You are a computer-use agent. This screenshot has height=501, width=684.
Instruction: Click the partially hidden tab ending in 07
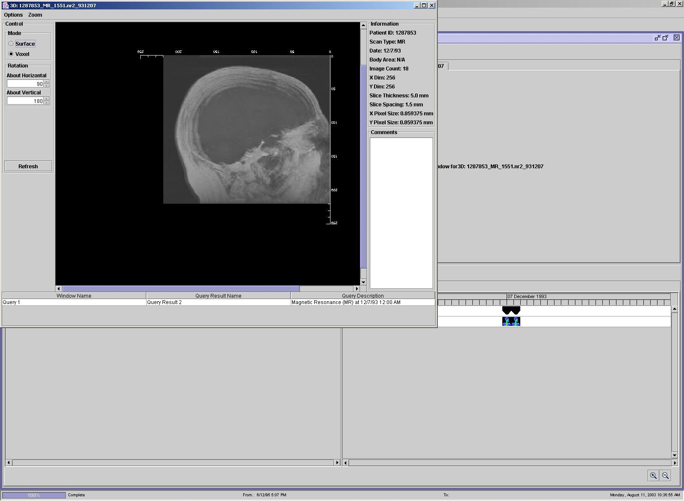(442, 66)
